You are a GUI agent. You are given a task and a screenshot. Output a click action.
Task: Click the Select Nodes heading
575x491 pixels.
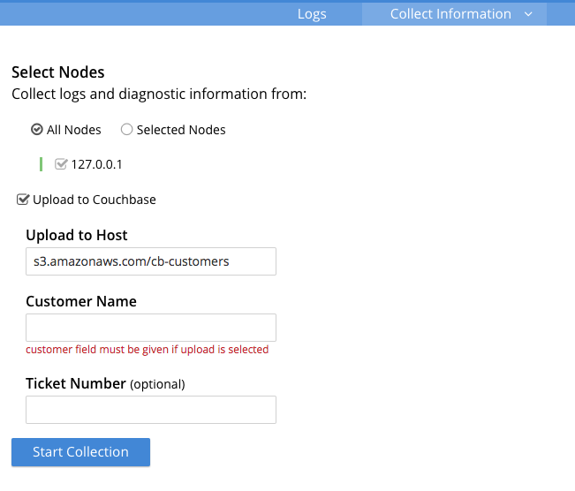pyautogui.click(x=58, y=72)
